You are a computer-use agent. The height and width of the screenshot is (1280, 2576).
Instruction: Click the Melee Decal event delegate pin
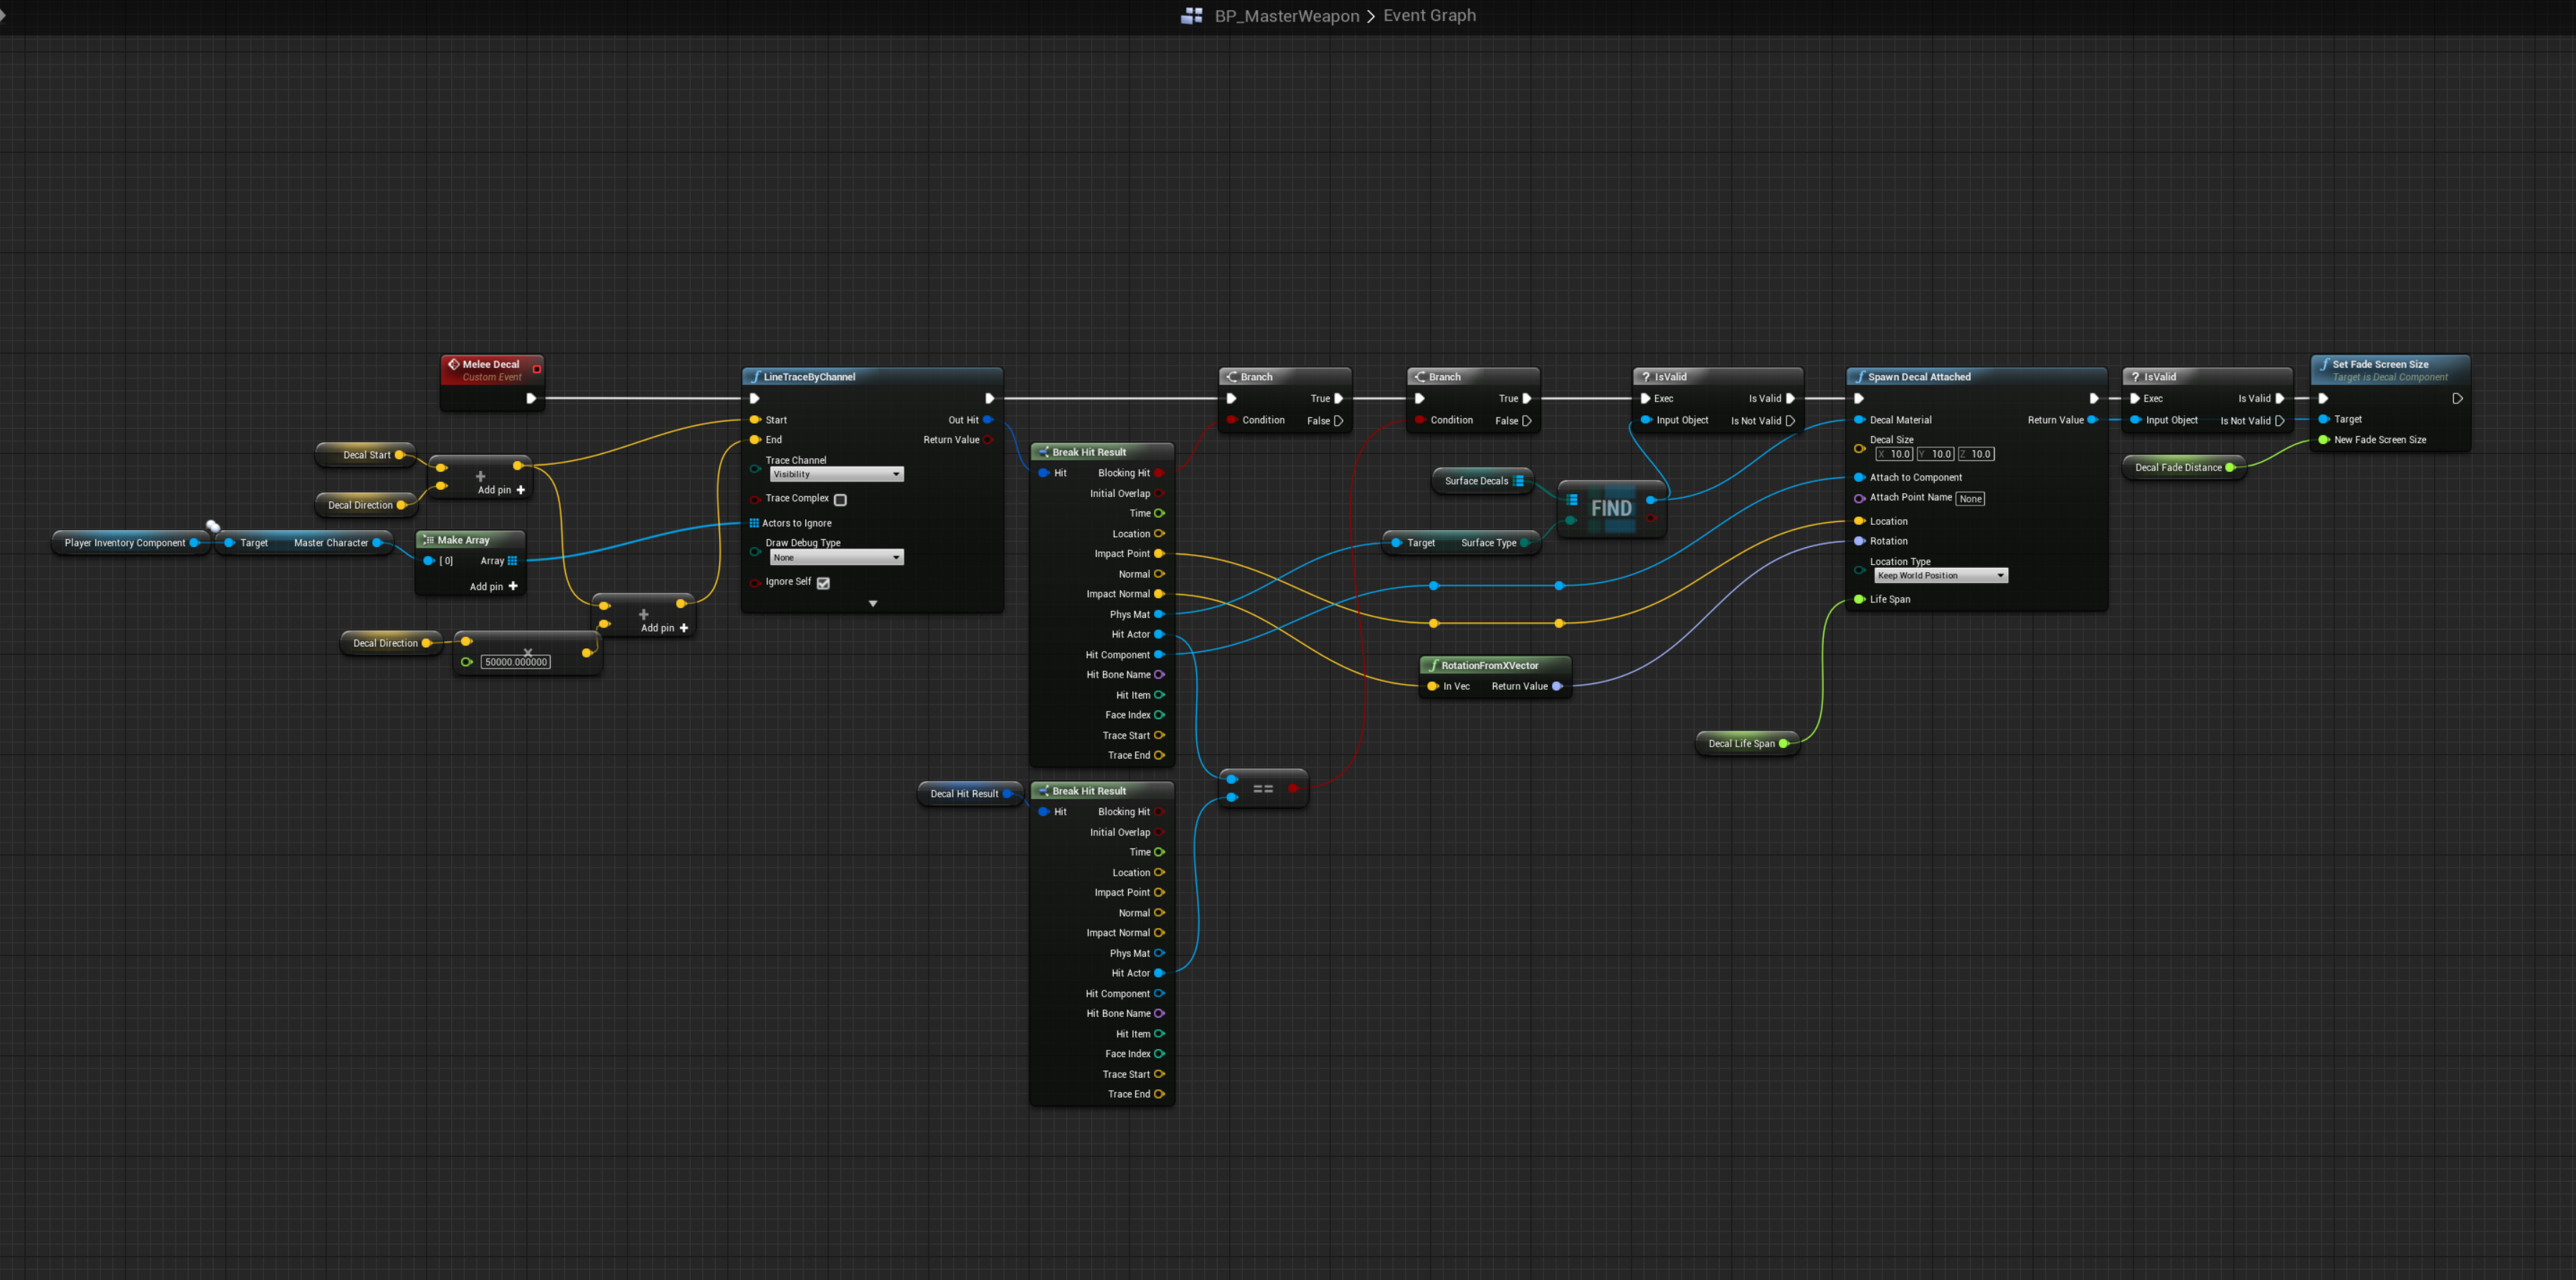(537, 369)
